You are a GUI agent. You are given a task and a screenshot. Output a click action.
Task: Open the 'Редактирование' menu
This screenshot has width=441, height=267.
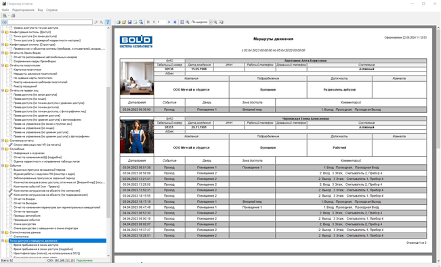tap(23, 10)
